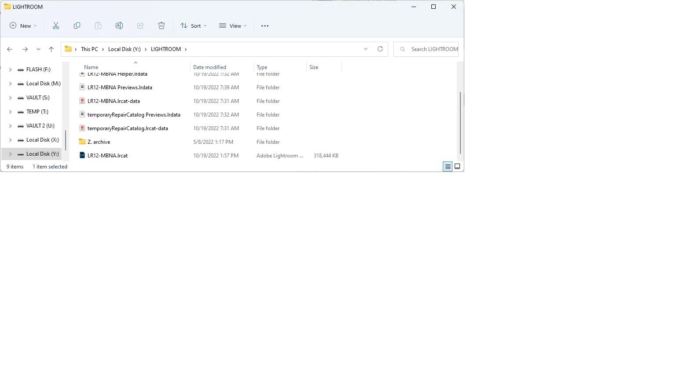This screenshot has height=380, width=676.
Task: Expand the Local Disk (X:) tree node
Action: point(10,140)
